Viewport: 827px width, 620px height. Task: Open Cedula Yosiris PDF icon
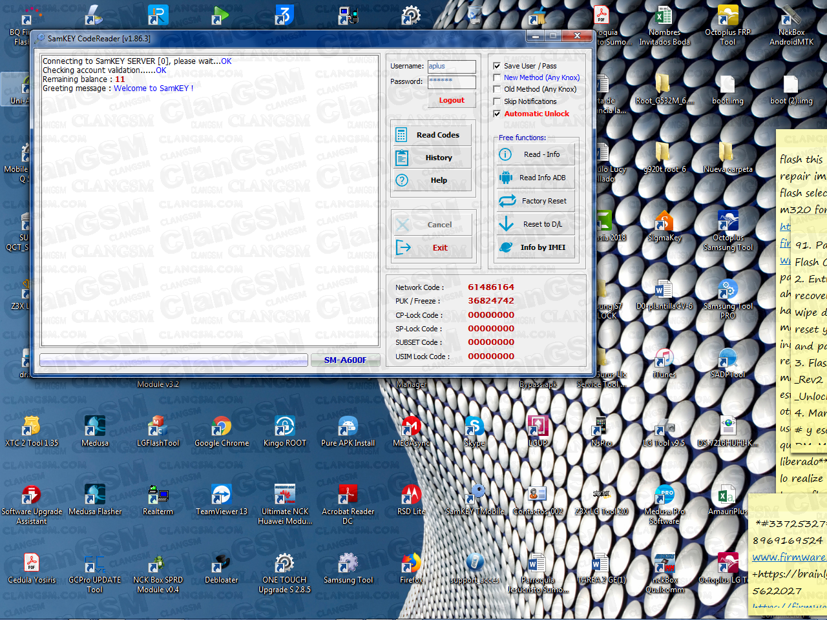(x=31, y=568)
